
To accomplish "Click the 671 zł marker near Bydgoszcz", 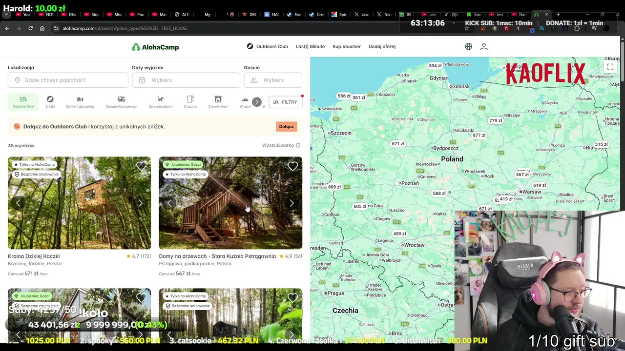I will [398, 144].
